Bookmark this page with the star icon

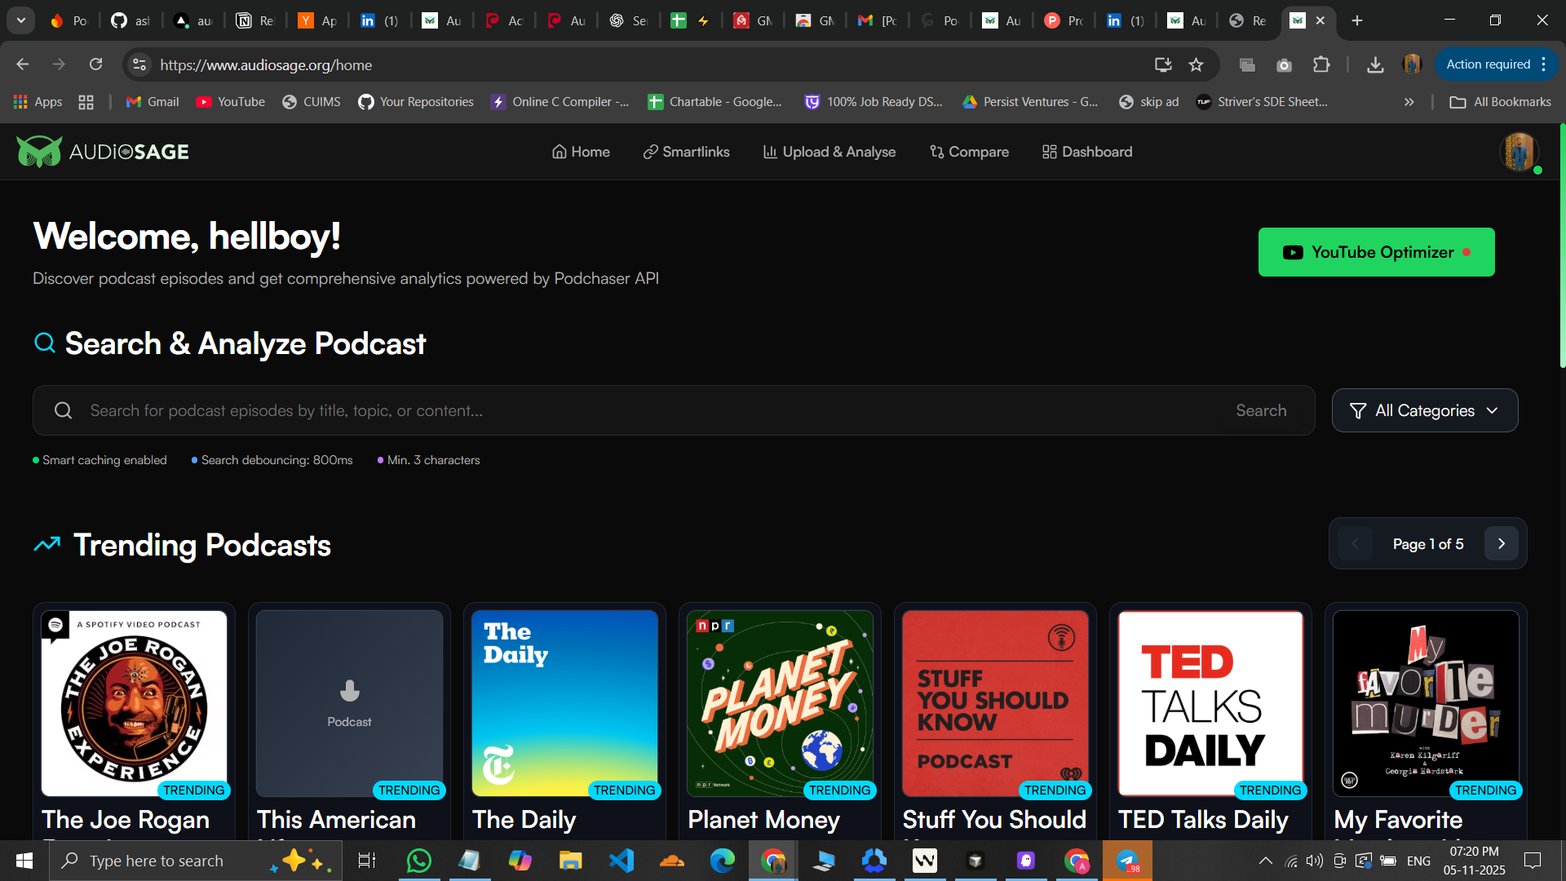point(1196,64)
